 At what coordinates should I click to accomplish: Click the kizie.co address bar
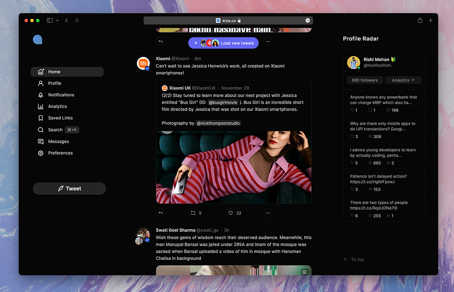coord(228,20)
